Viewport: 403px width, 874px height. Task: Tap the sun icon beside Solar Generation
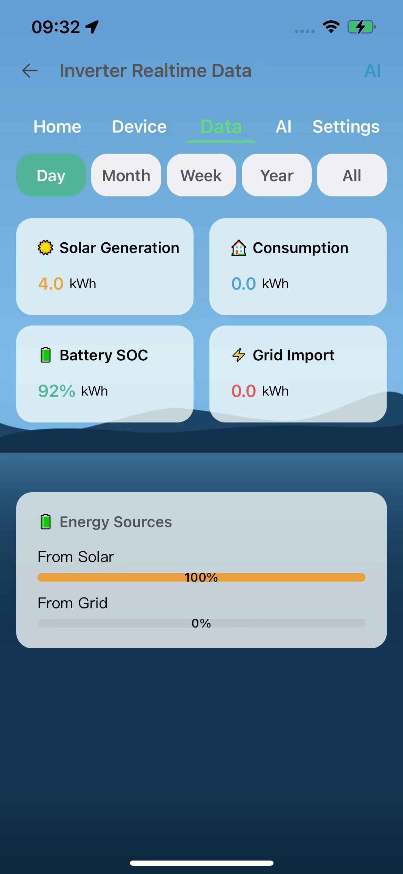45,248
